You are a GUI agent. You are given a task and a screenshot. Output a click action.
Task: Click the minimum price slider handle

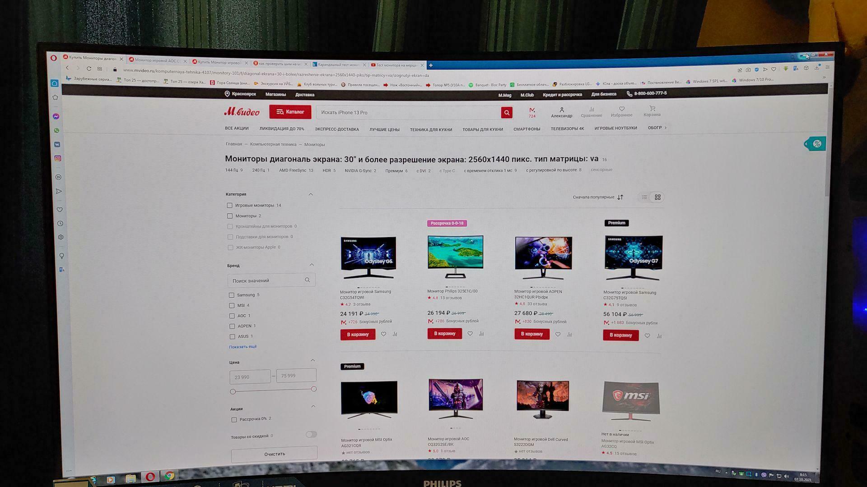point(233,391)
